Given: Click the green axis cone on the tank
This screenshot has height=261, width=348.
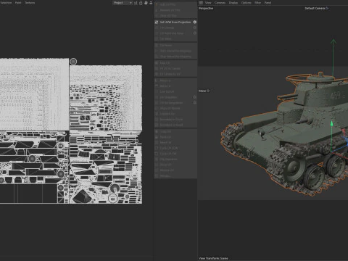Looking at the screenshot, I should point(331,123).
